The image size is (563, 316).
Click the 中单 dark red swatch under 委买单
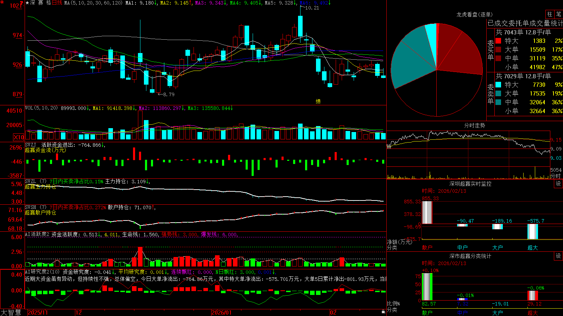click(498, 58)
